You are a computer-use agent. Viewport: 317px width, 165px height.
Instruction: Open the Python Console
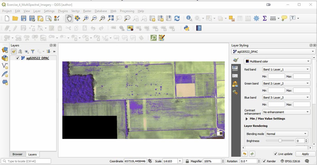[x=187, y=28]
